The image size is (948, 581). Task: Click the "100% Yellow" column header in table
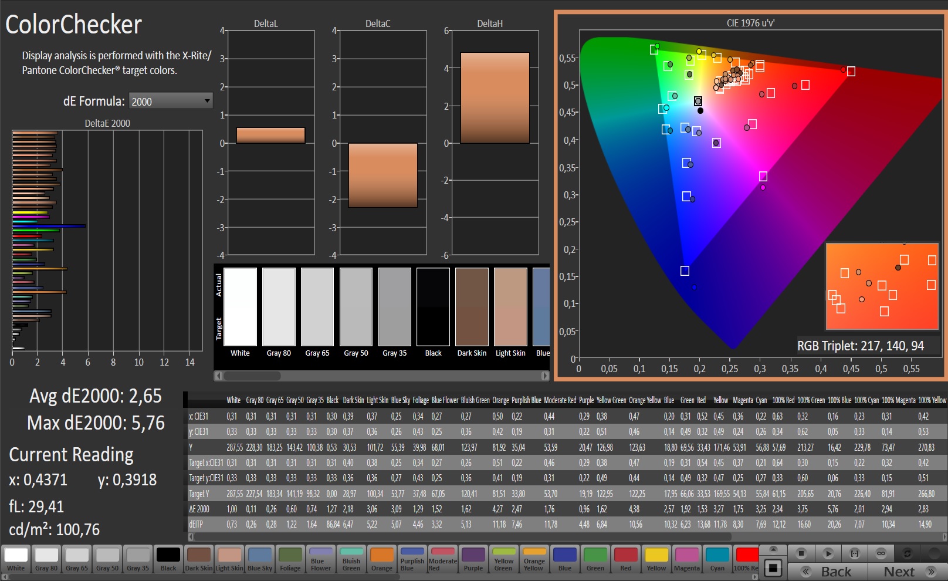(932, 400)
